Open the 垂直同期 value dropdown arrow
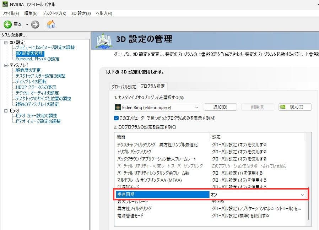Screen dimensions: 319x230 point(303,195)
